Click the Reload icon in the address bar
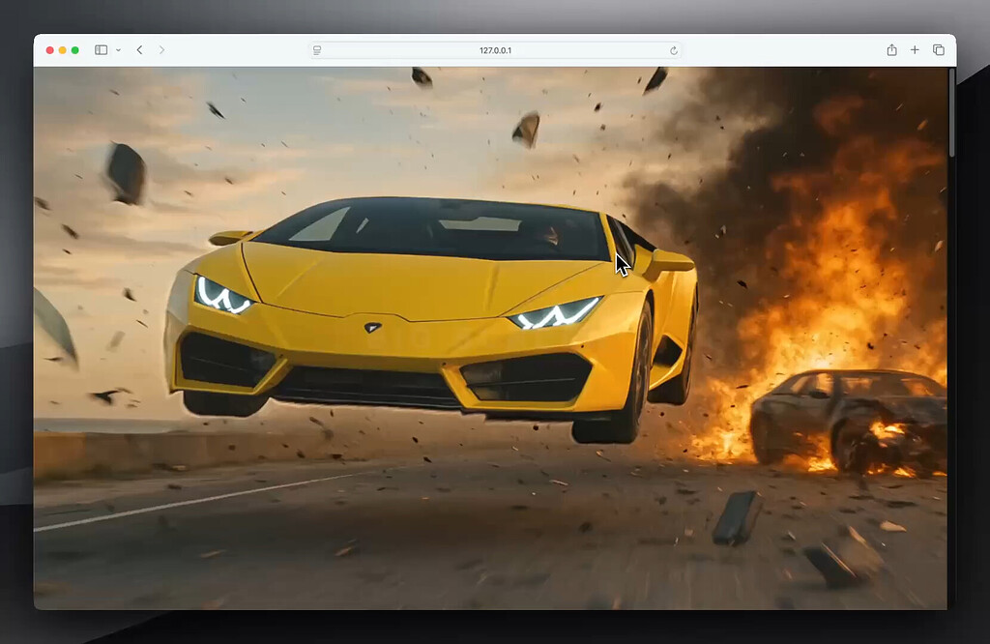 [x=674, y=50]
